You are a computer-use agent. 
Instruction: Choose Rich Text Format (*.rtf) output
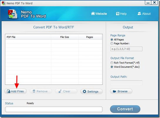pyautogui.click(x=112, y=63)
